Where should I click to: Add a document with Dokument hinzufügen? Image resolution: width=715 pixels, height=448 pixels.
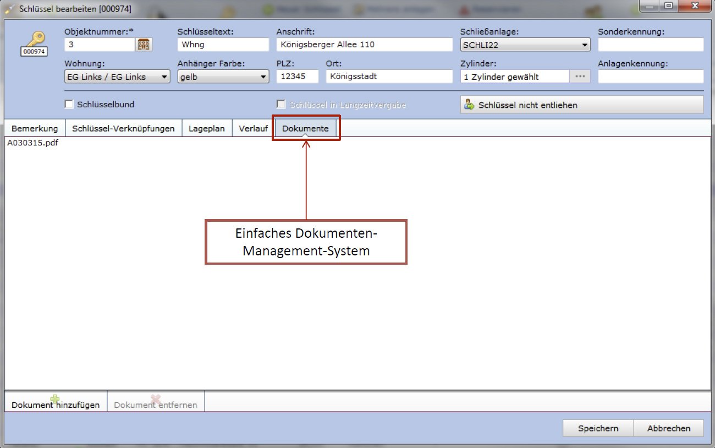(x=56, y=402)
